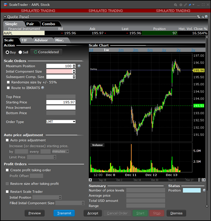Screen dimensions: 211x221
Task: Click chart timeline right scroll arrow
Action: tap(204, 180)
